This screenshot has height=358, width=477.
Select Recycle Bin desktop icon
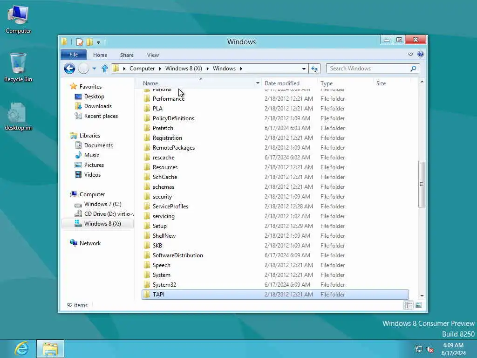[x=18, y=68]
